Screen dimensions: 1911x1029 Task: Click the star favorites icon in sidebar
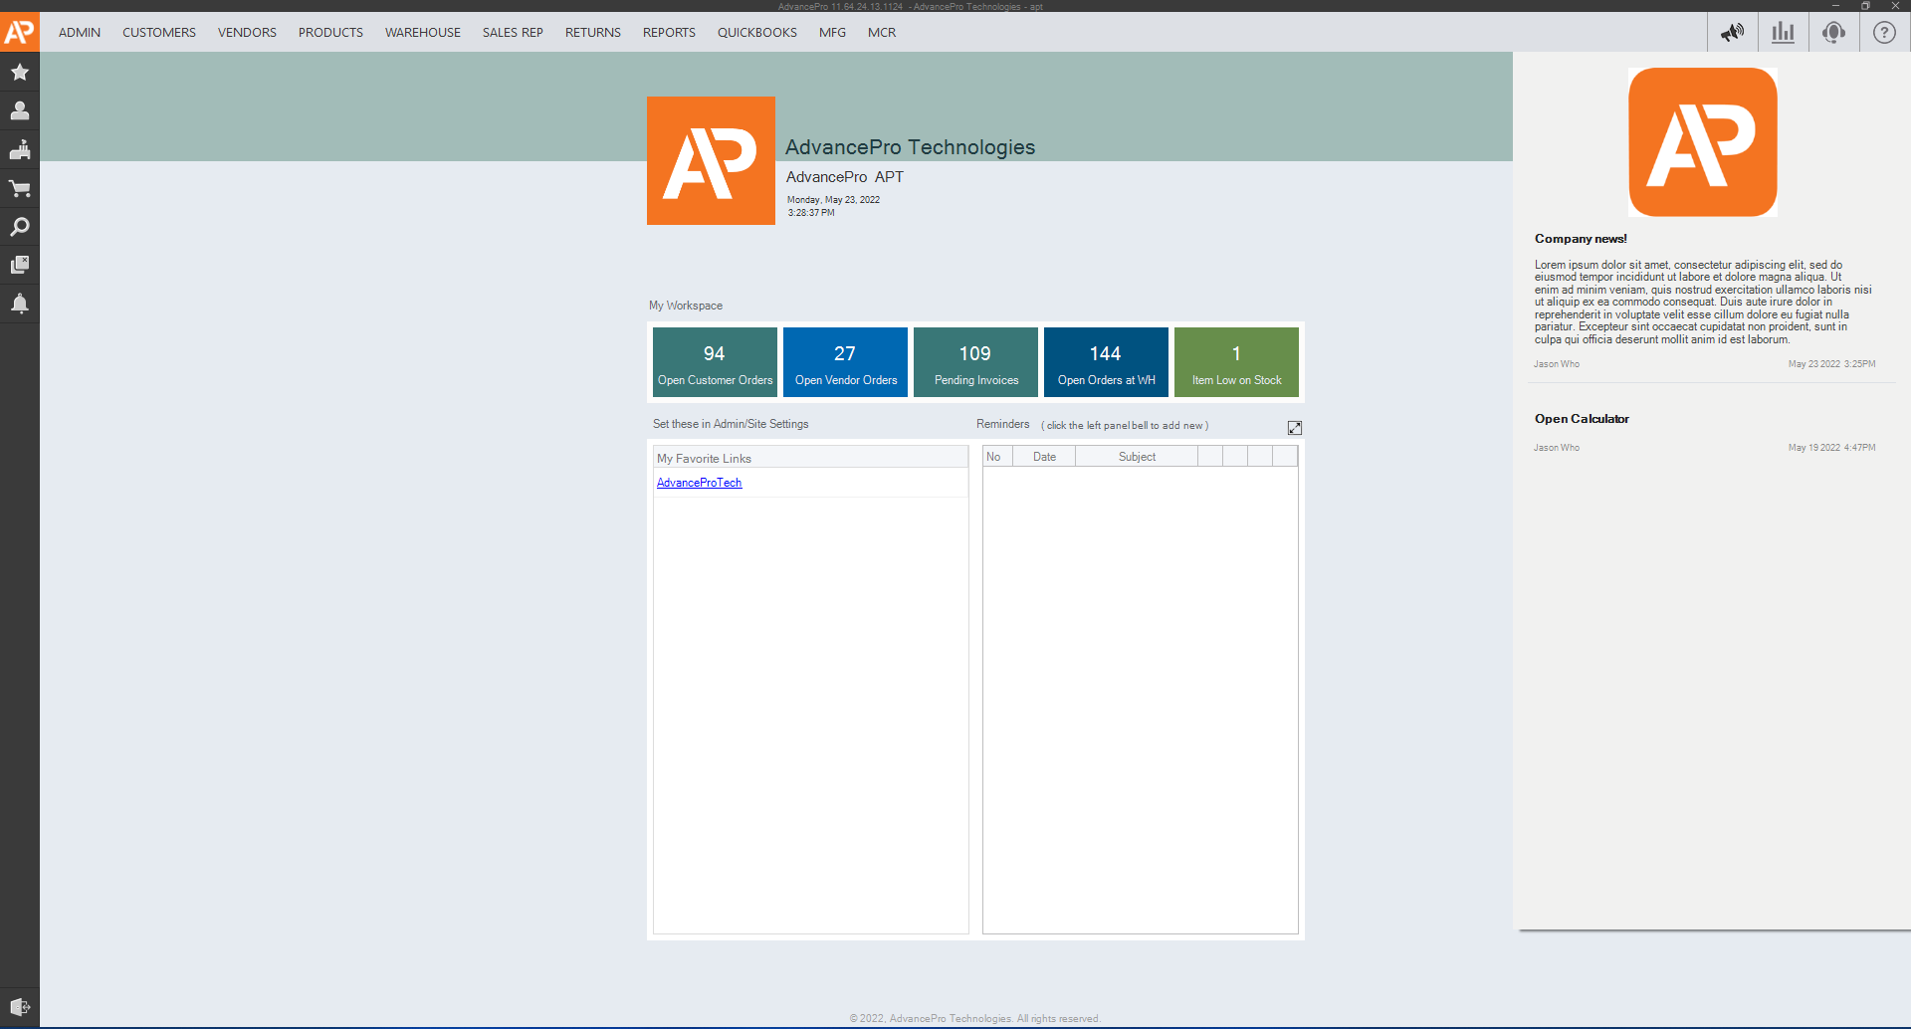20,73
